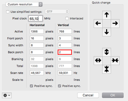
Task: Toggle the Interlaced checkbox
Action: coord(67,18)
